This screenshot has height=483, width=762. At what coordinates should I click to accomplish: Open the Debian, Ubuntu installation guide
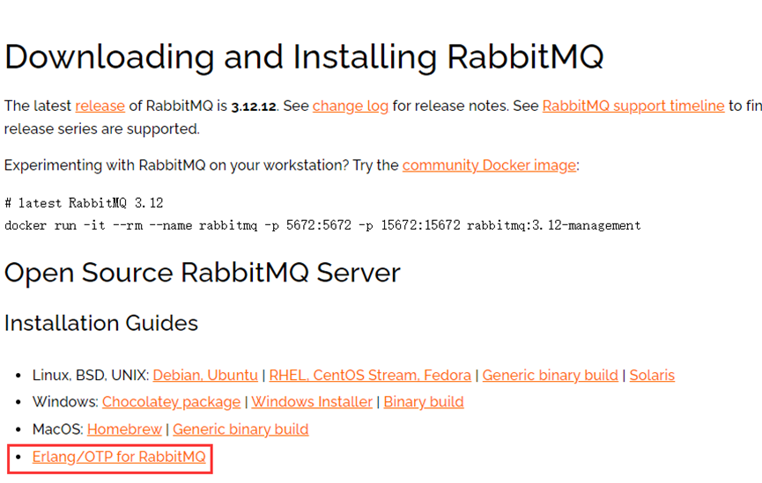pyautogui.click(x=205, y=376)
